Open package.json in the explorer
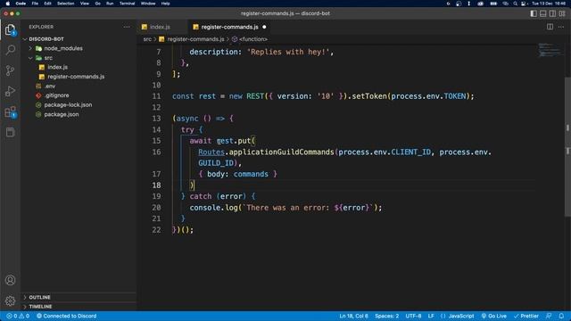 tap(62, 114)
